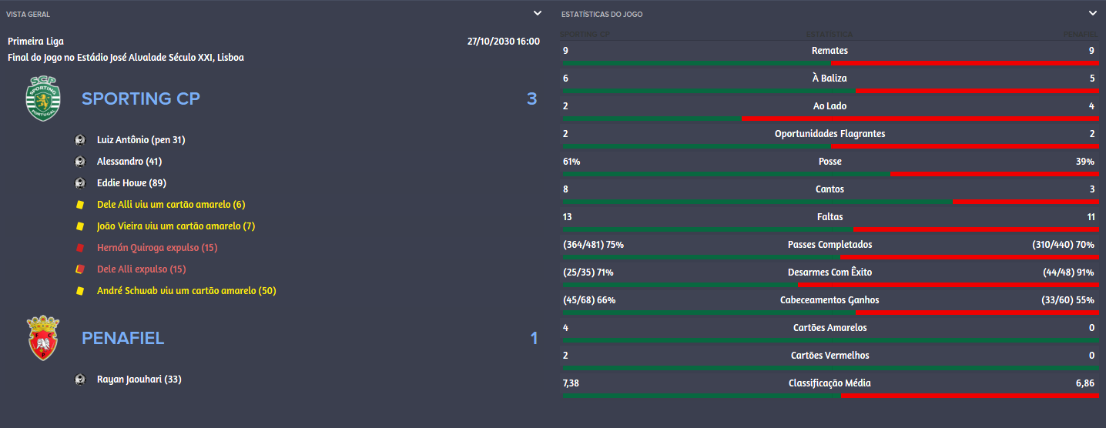The image size is (1106, 428).
Task: Click goal ball icon beside Rayan Jaouhari
Action: [x=79, y=380]
